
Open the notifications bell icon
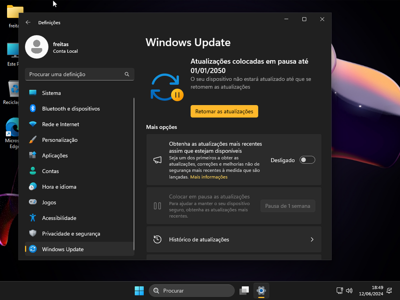click(x=389, y=290)
